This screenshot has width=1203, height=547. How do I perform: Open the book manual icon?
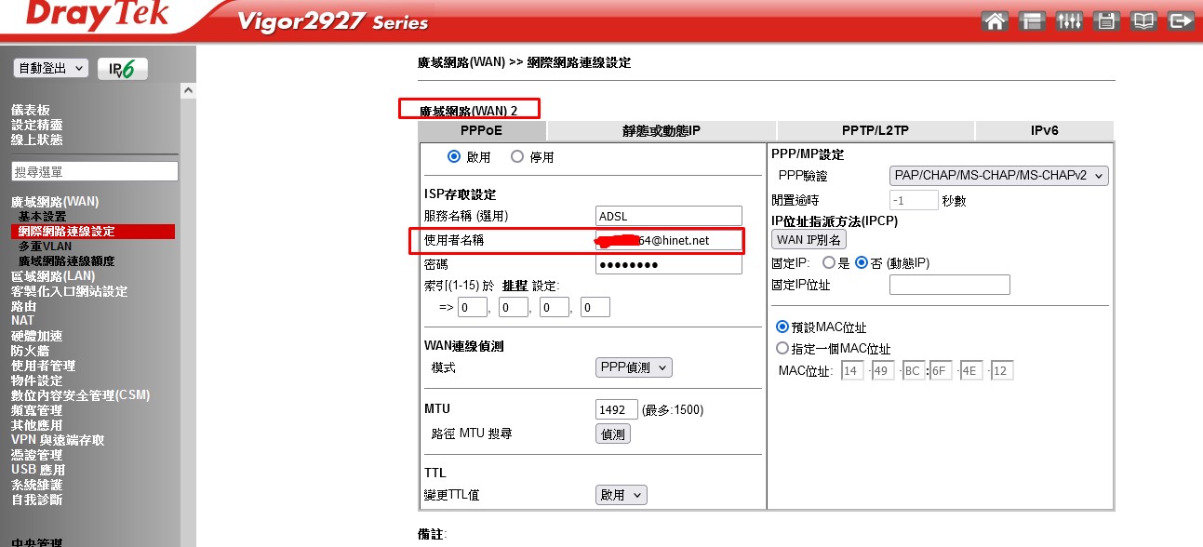tap(1143, 21)
